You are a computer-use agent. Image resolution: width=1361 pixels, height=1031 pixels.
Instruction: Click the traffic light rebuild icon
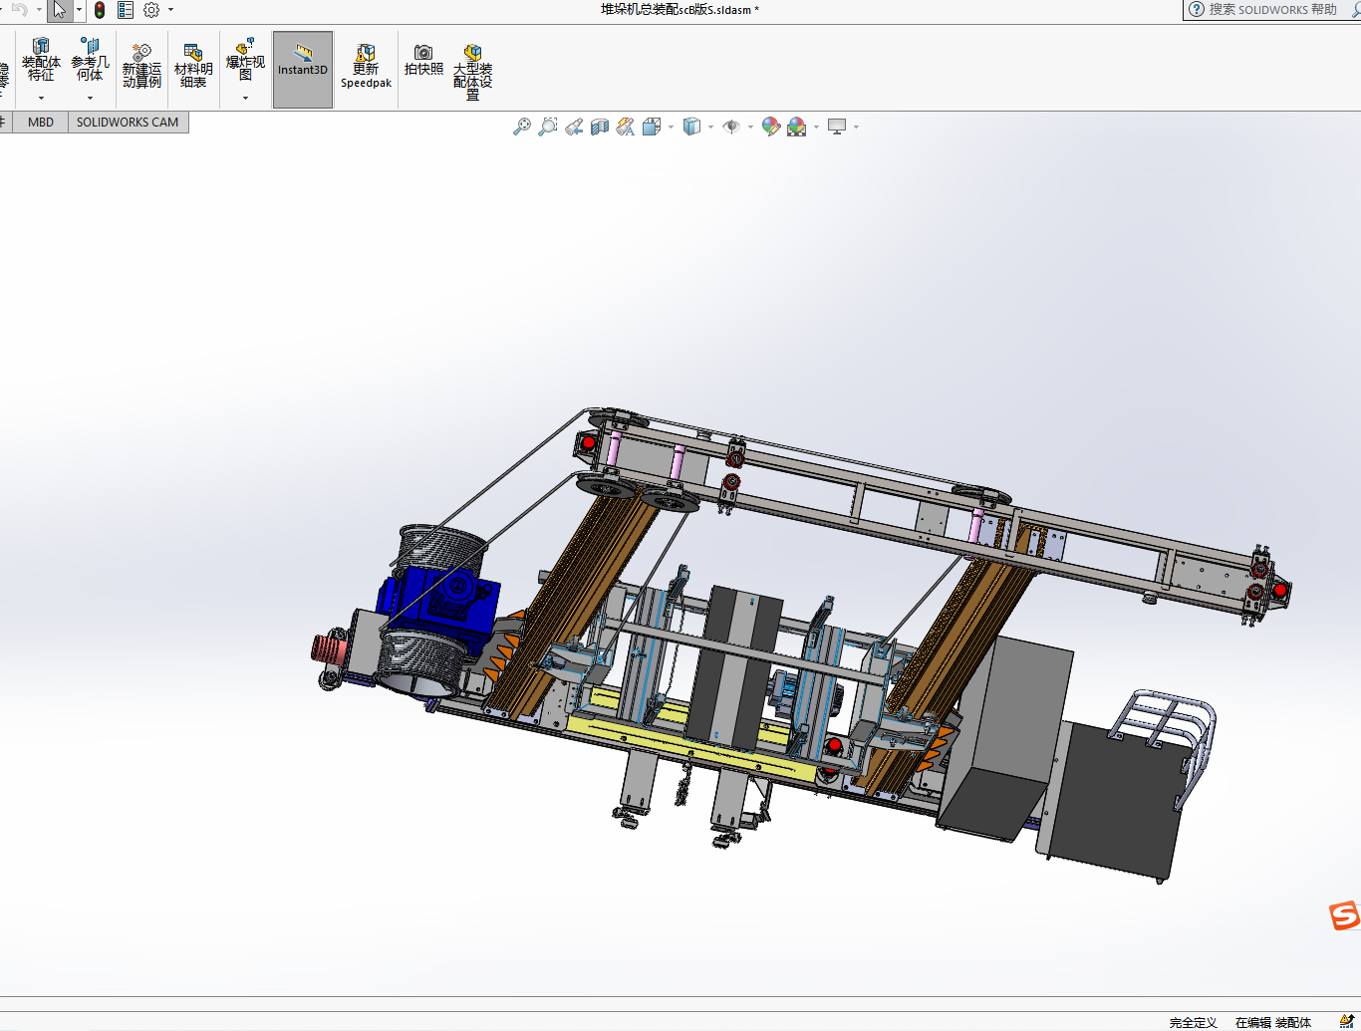coord(100,10)
